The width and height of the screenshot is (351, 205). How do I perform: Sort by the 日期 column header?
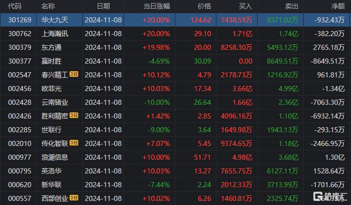[104, 6]
